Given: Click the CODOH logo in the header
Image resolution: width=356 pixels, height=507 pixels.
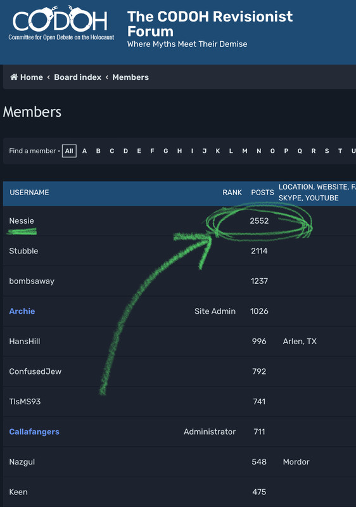Looking at the screenshot, I should pos(61,23).
